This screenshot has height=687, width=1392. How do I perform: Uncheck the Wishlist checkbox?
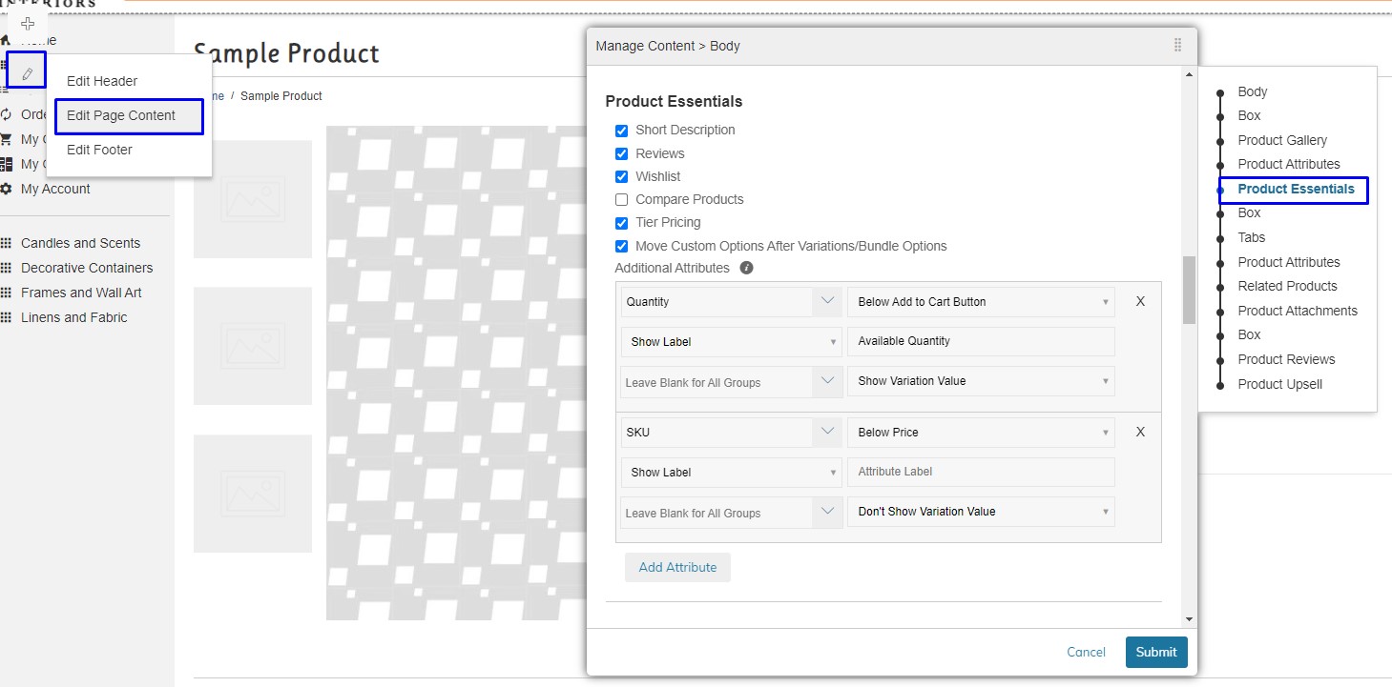(x=621, y=176)
